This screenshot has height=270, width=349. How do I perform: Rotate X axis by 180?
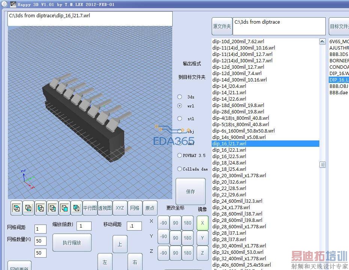pos(187,223)
